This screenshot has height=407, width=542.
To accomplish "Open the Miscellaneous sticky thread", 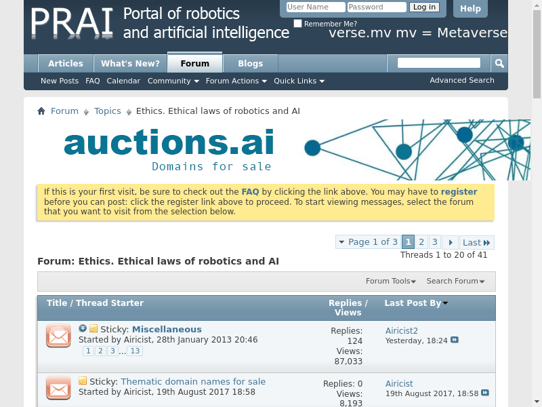I will coord(167,329).
